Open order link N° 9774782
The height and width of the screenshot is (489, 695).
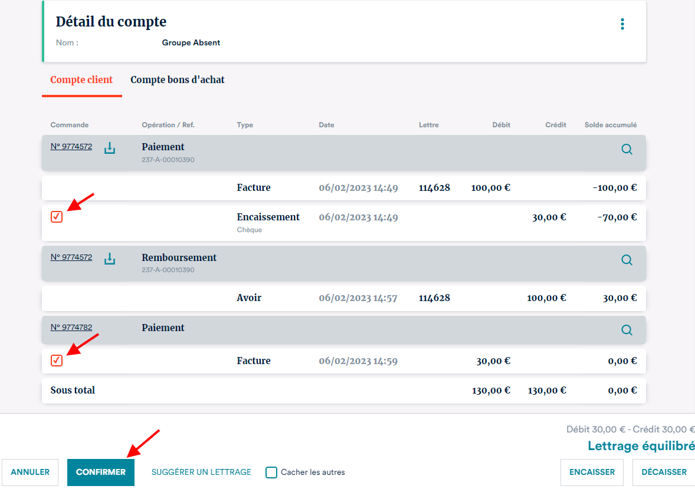pos(71,328)
